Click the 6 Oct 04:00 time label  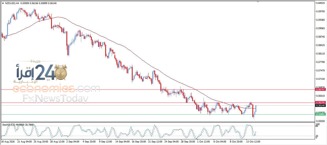[220, 141]
